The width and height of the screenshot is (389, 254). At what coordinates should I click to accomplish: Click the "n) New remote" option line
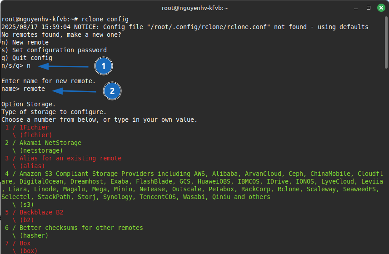click(25, 42)
